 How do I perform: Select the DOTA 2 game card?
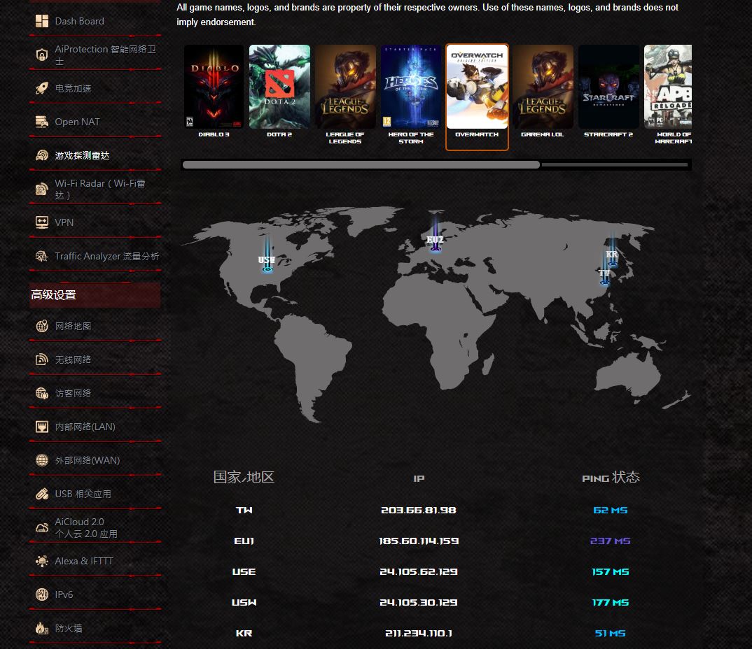(x=279, y=87)
